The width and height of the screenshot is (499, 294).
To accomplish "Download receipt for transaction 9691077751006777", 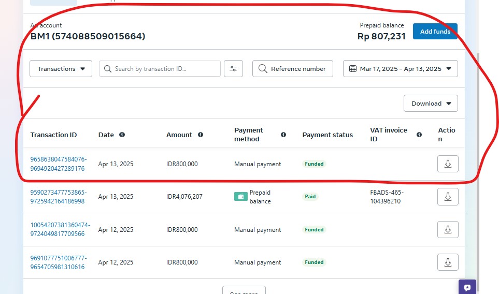I will 448,262.
